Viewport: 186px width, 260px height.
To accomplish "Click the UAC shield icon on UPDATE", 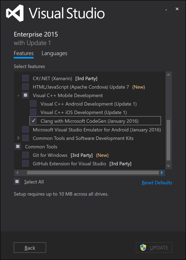I will coord(143,248).
